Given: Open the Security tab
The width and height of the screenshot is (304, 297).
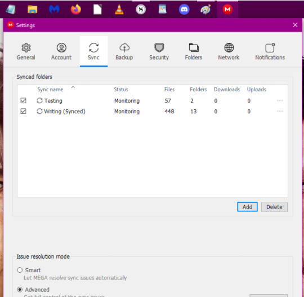Looking at the screenshot, I should [159, 52].
